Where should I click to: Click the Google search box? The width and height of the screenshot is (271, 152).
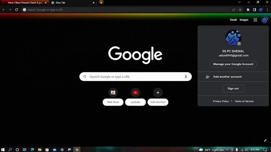coord(135,77)
